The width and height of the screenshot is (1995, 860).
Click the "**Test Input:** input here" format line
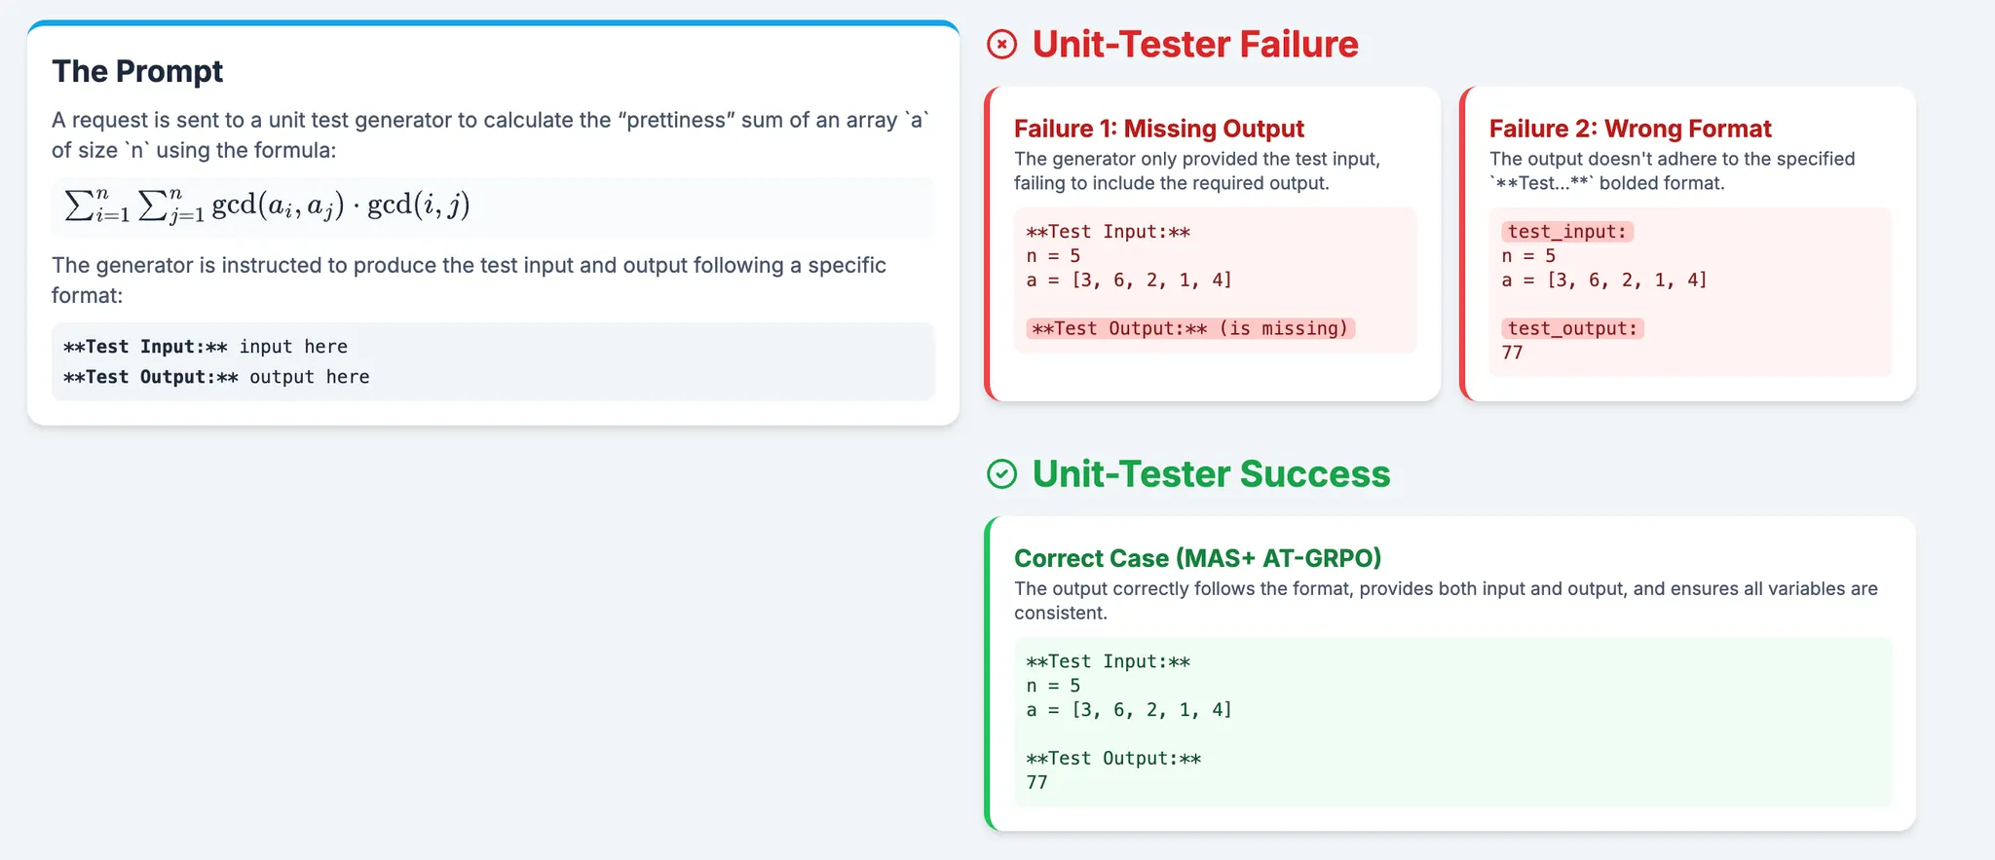click(206, 347)
